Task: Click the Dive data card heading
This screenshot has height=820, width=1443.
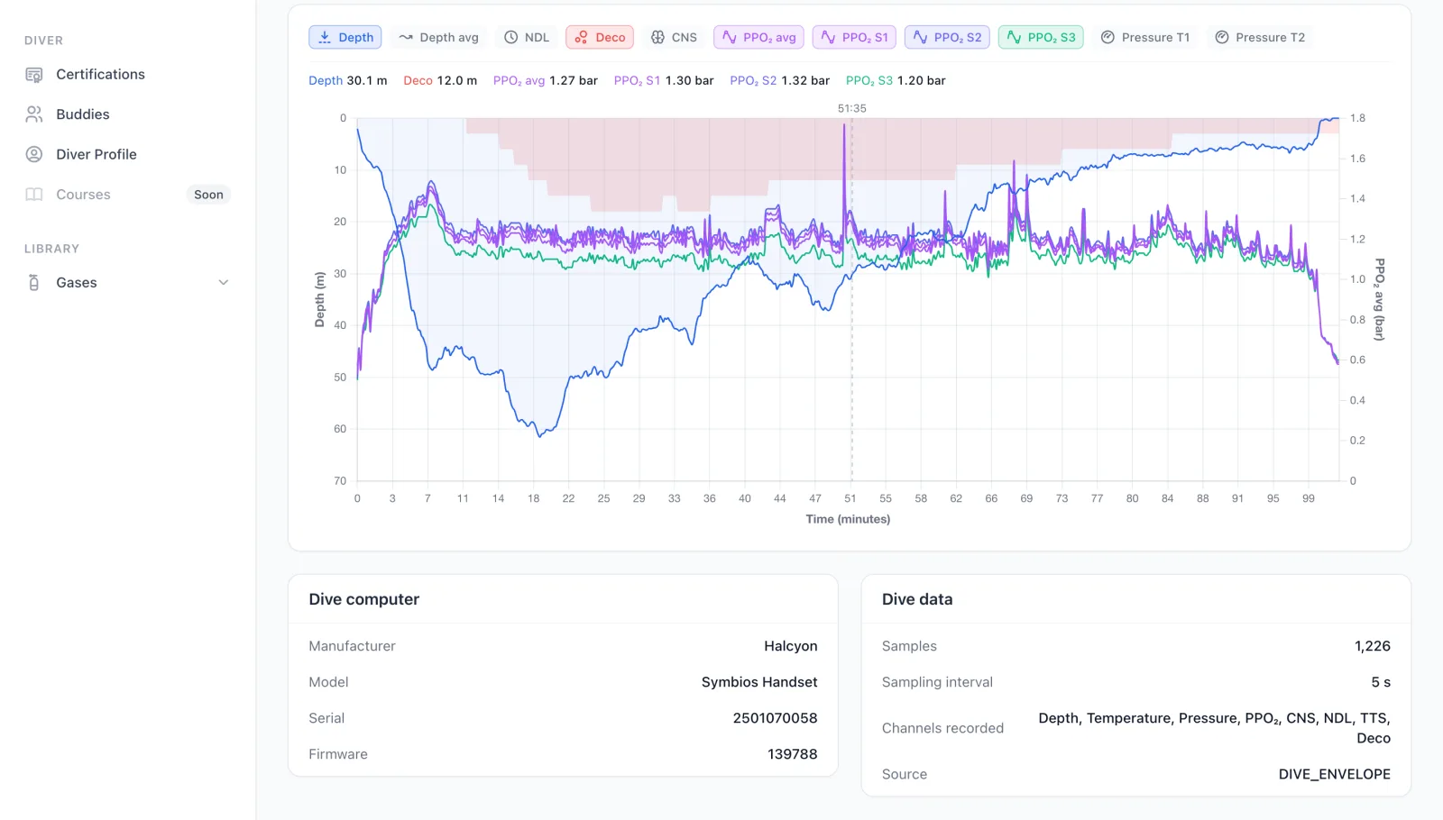Action: (917, 599)
